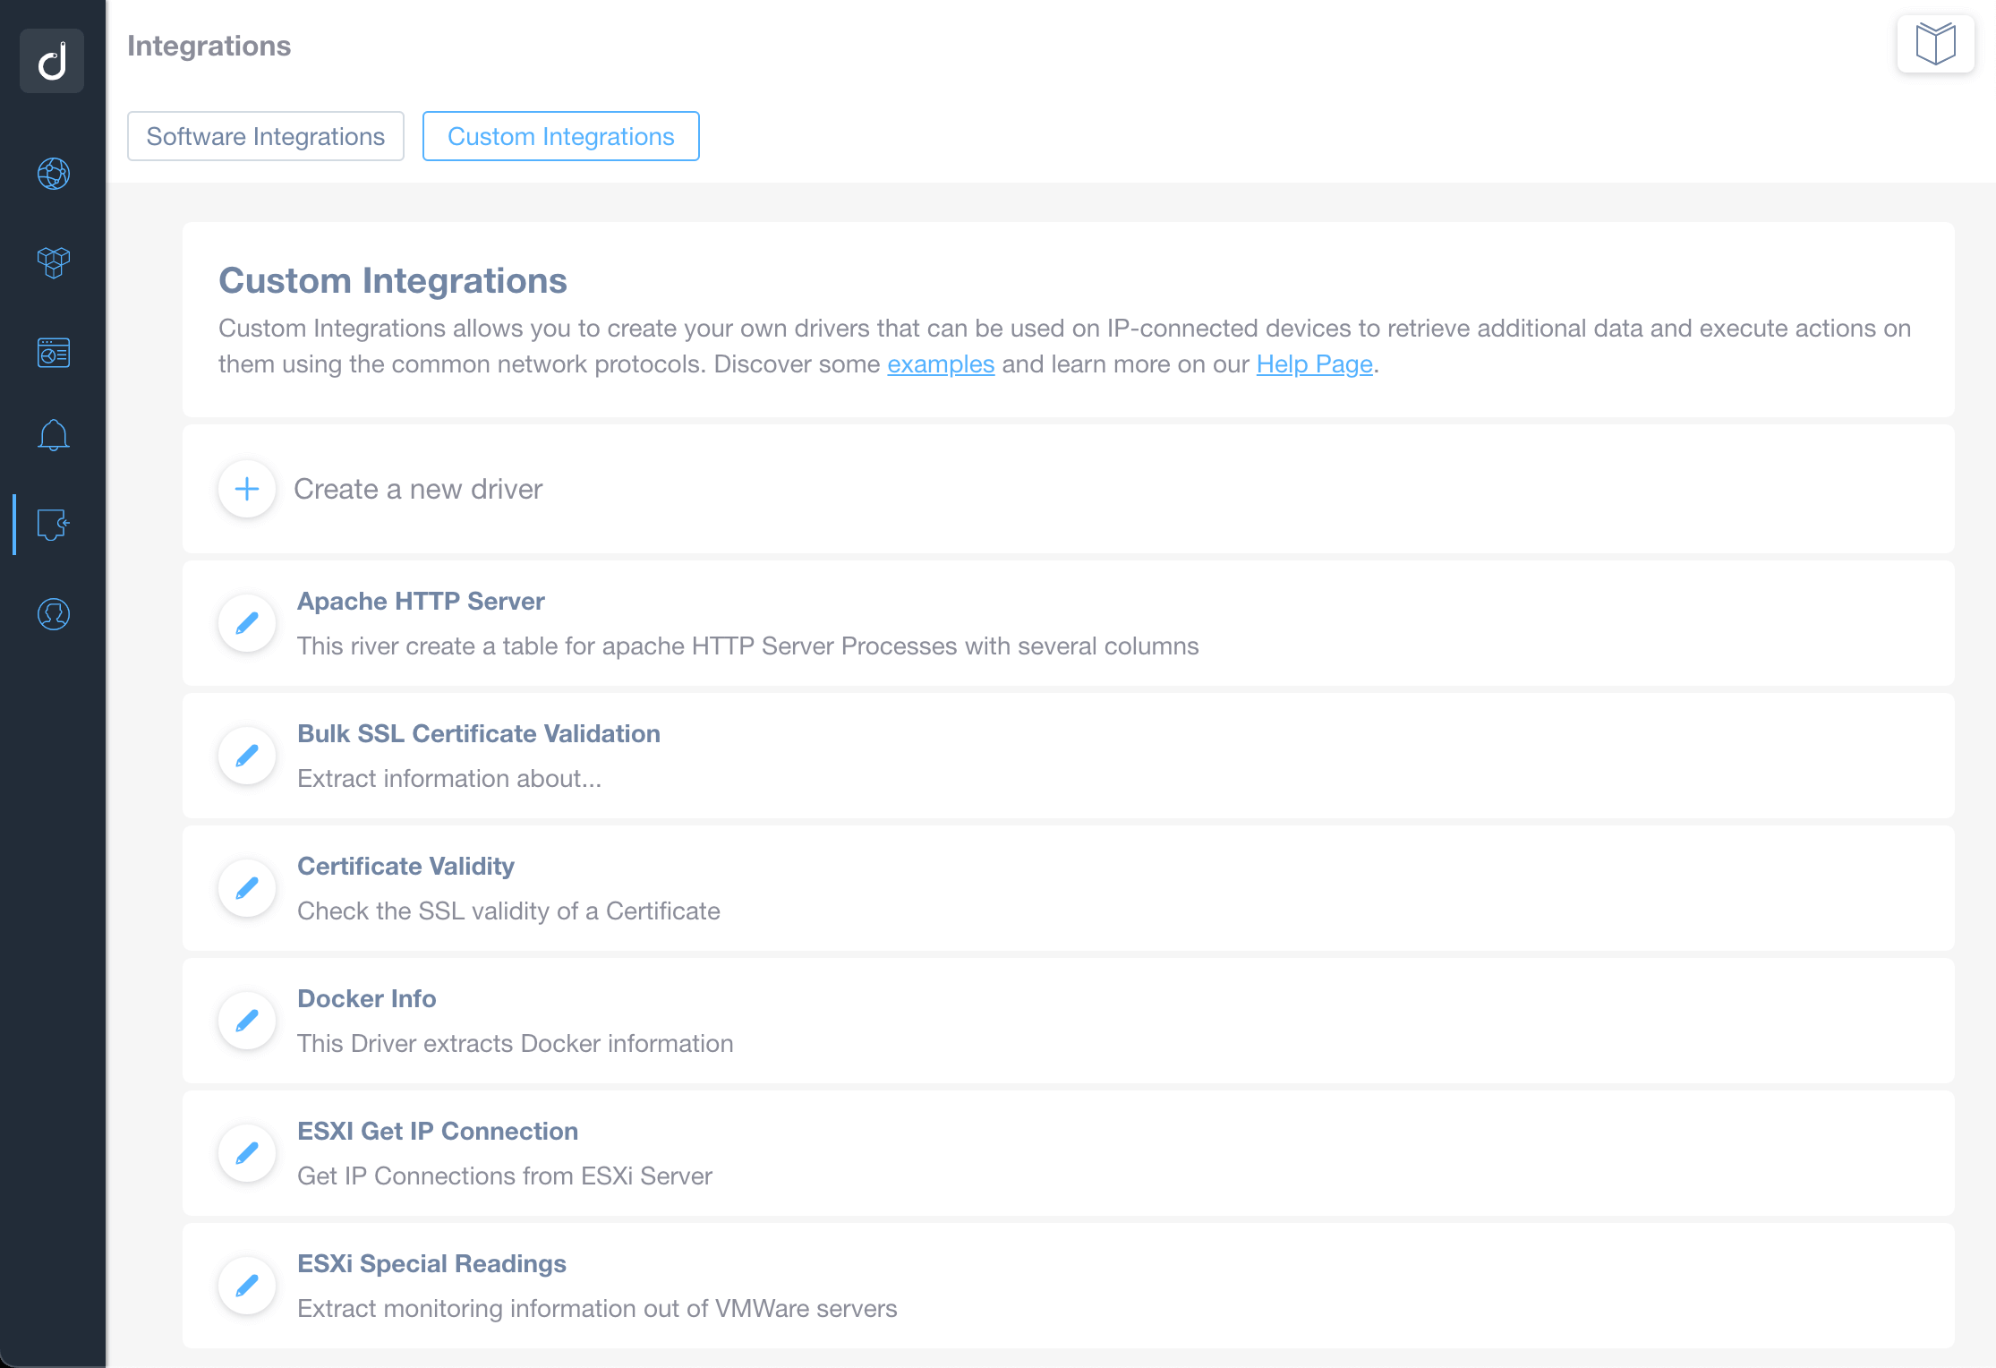Viewport: 1996px width, 1368px height.
Task: Click the Custom Integrations section heading
Action: point(393,280)
